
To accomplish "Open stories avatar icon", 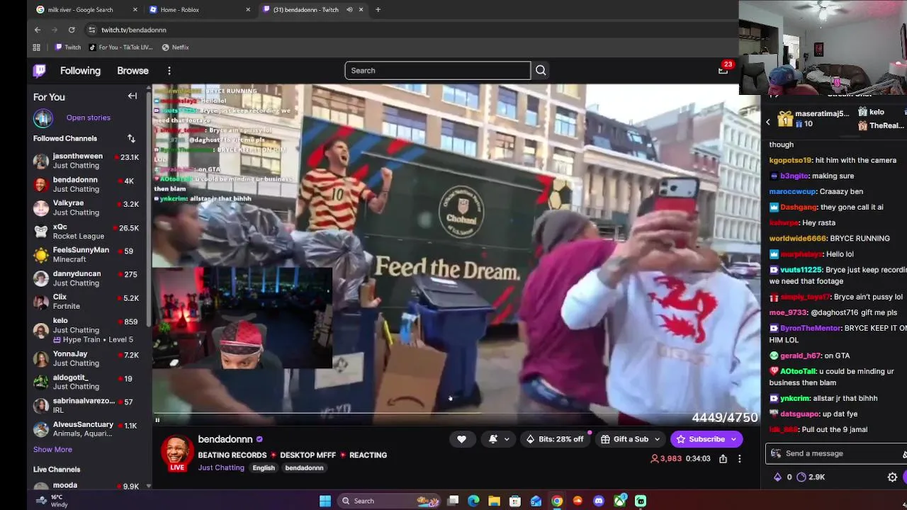I will pyautogui.click(x=43, y=118).
